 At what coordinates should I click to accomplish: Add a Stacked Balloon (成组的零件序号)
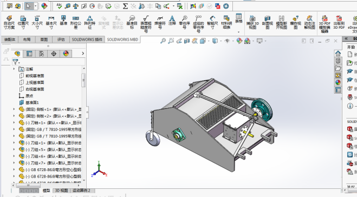198,24
